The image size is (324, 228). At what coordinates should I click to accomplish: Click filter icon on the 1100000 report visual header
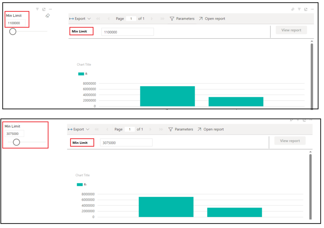(299, 9)
